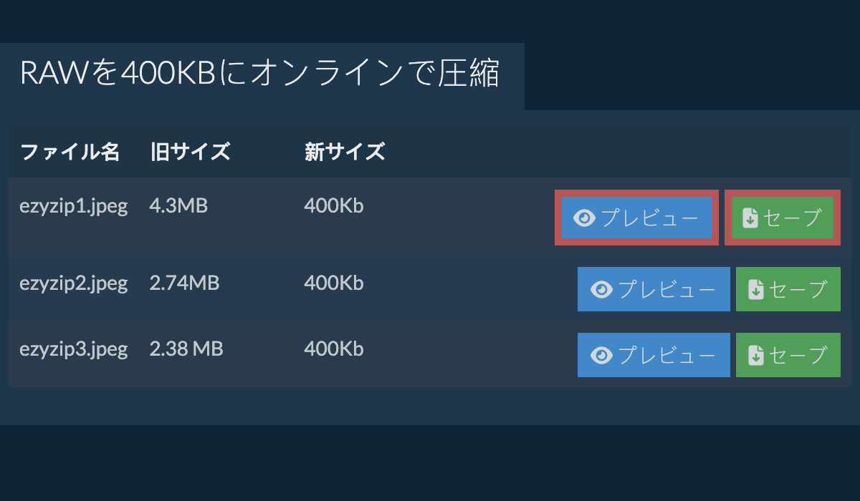Select the ezyzip2.jpeg file name
The image size is (860, 501).
73,283
